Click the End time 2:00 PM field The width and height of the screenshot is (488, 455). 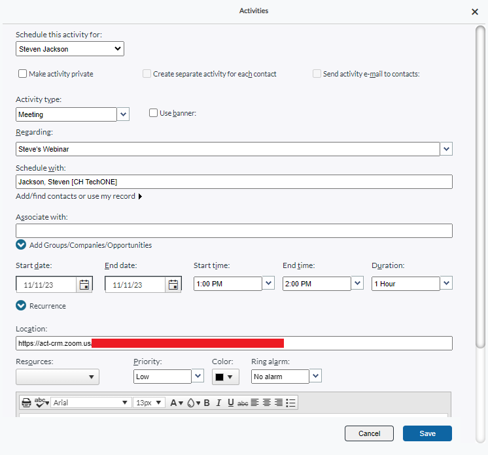[317, 284]
